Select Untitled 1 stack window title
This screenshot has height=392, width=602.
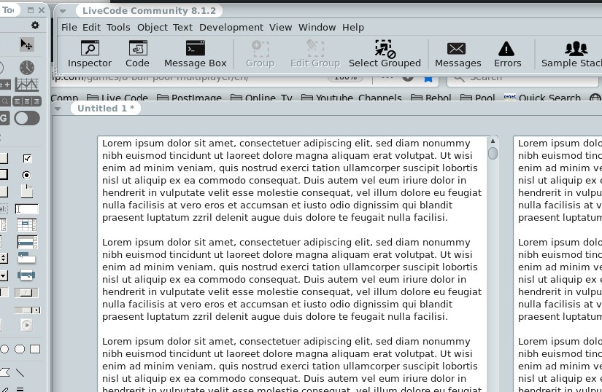106,109
